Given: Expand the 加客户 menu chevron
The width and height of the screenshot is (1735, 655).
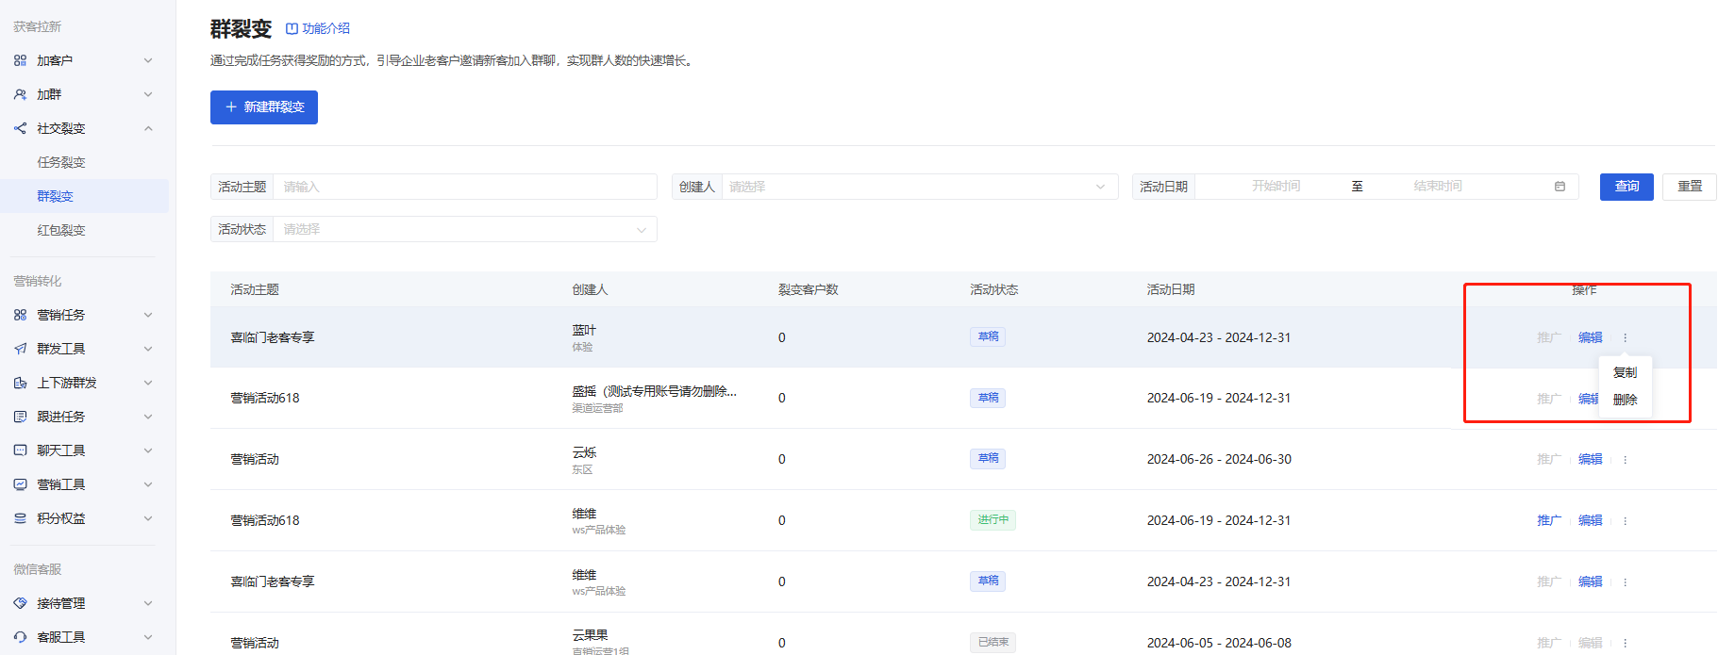Looking at the screenshot, I should tap(148, 60).
